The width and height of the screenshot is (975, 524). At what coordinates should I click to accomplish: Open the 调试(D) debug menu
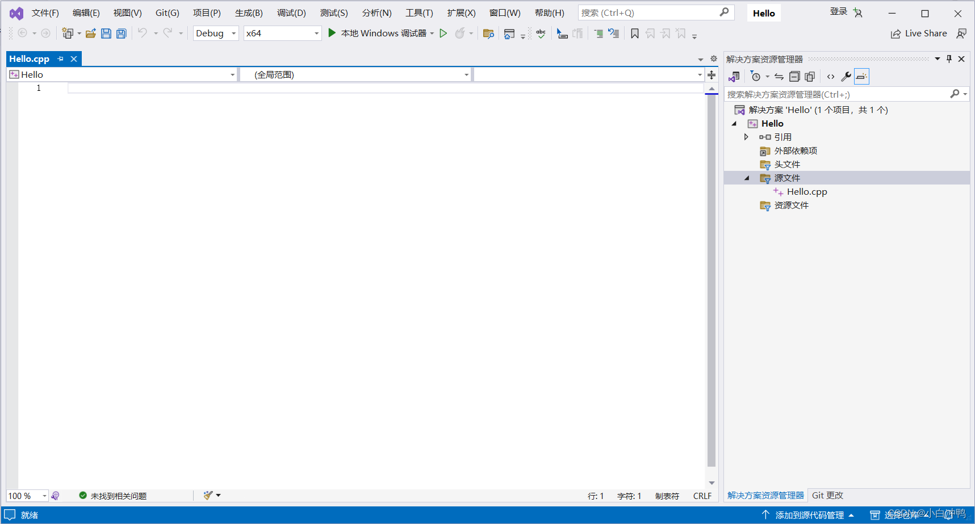pos(291,13)
